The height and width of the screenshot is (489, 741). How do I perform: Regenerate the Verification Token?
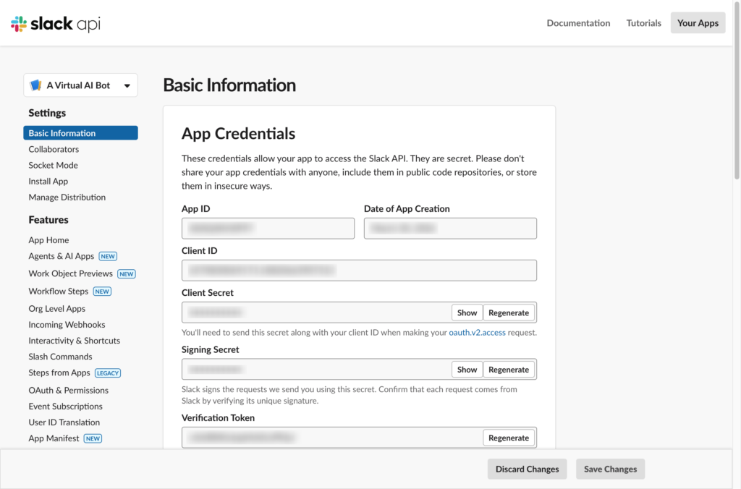[509, 438]
